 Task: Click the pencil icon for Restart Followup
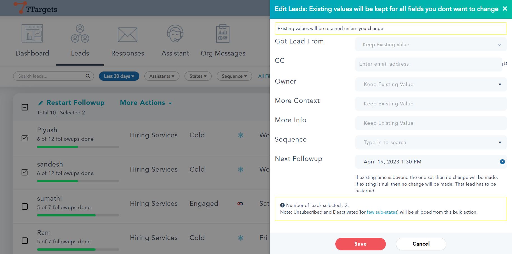(41, 103)
